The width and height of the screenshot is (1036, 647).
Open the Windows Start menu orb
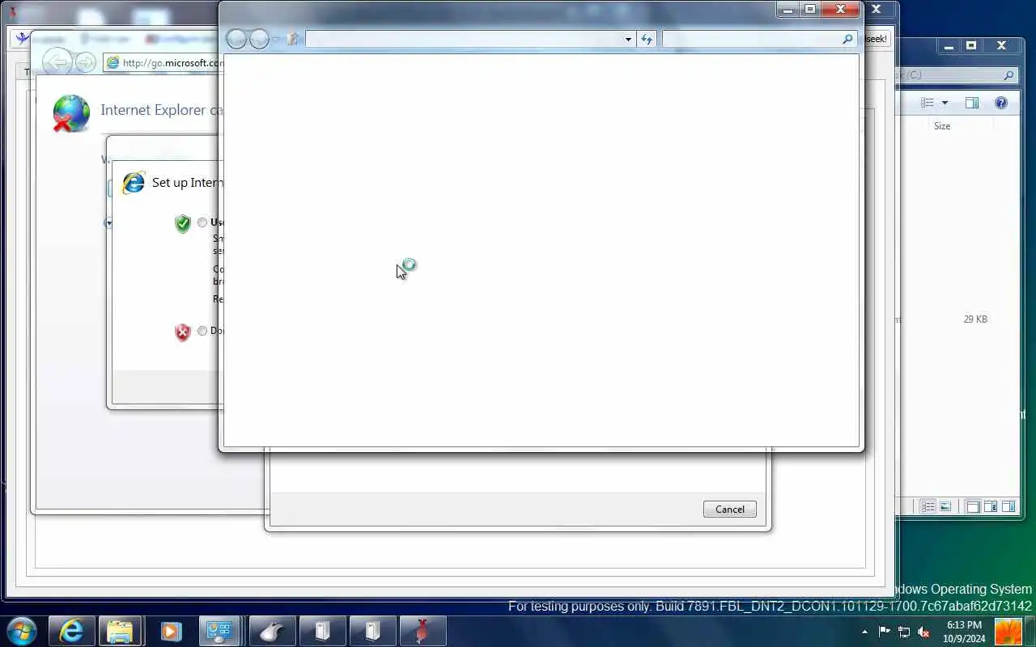click(x=21, y=631)
